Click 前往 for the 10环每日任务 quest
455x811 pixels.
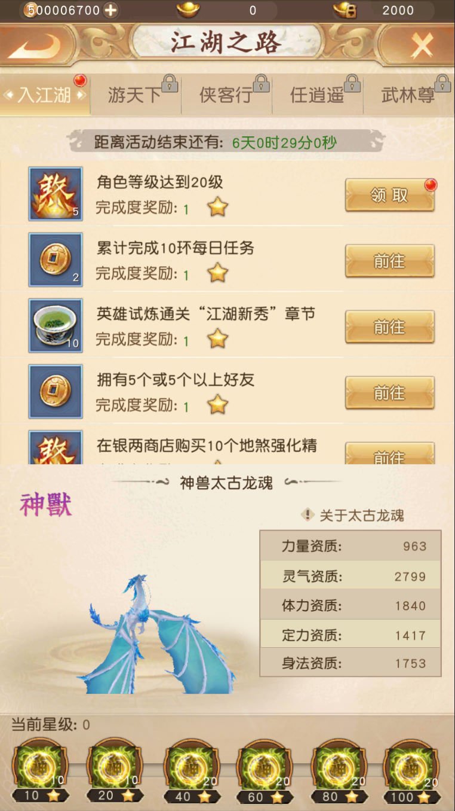390,261
